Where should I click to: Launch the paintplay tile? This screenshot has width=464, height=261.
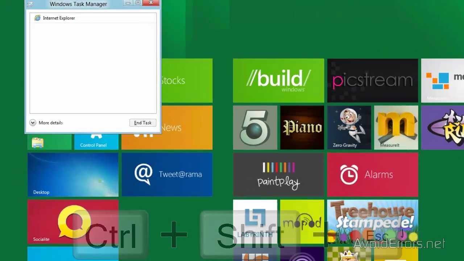278,175
